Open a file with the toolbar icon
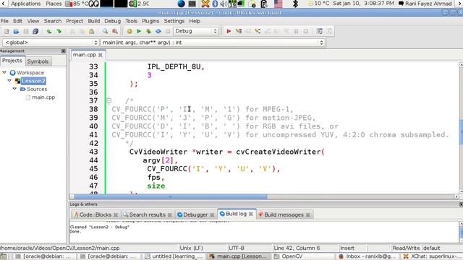 click(x=16, y=31)
